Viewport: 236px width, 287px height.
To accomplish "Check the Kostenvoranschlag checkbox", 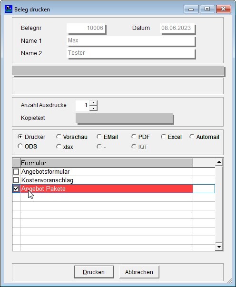I will point(16,180).
